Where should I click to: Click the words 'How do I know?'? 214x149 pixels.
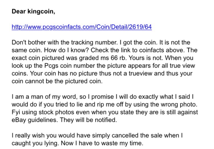pyautogui.click(x=66, y=50)
